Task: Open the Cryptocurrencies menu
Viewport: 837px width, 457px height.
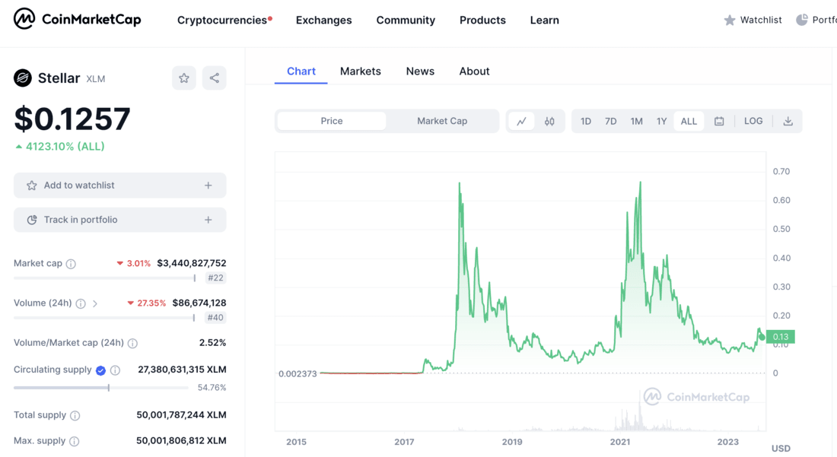Action: (x=222, y=21)
